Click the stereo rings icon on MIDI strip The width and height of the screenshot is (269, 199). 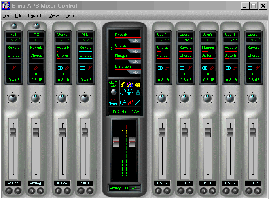click(83, 68)
